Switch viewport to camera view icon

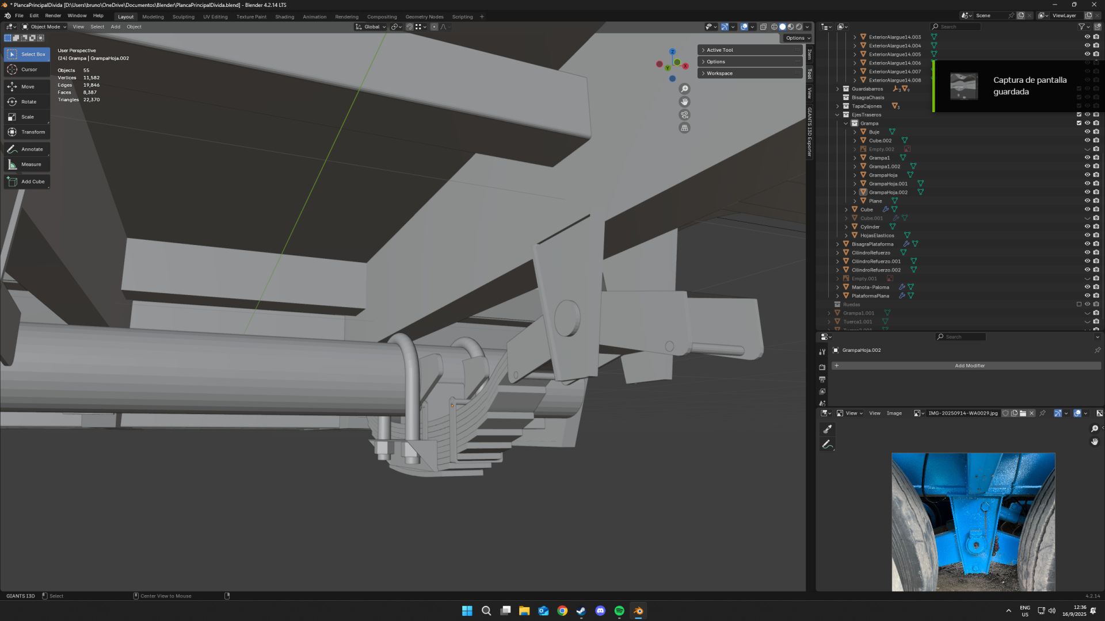pyautogui.click(x=684, y=114)
